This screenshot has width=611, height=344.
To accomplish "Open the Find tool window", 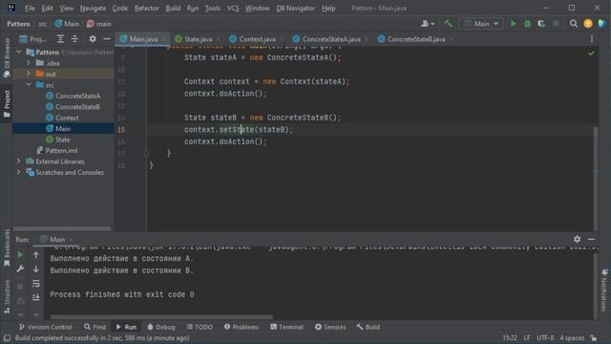I will tap(95, 327).
